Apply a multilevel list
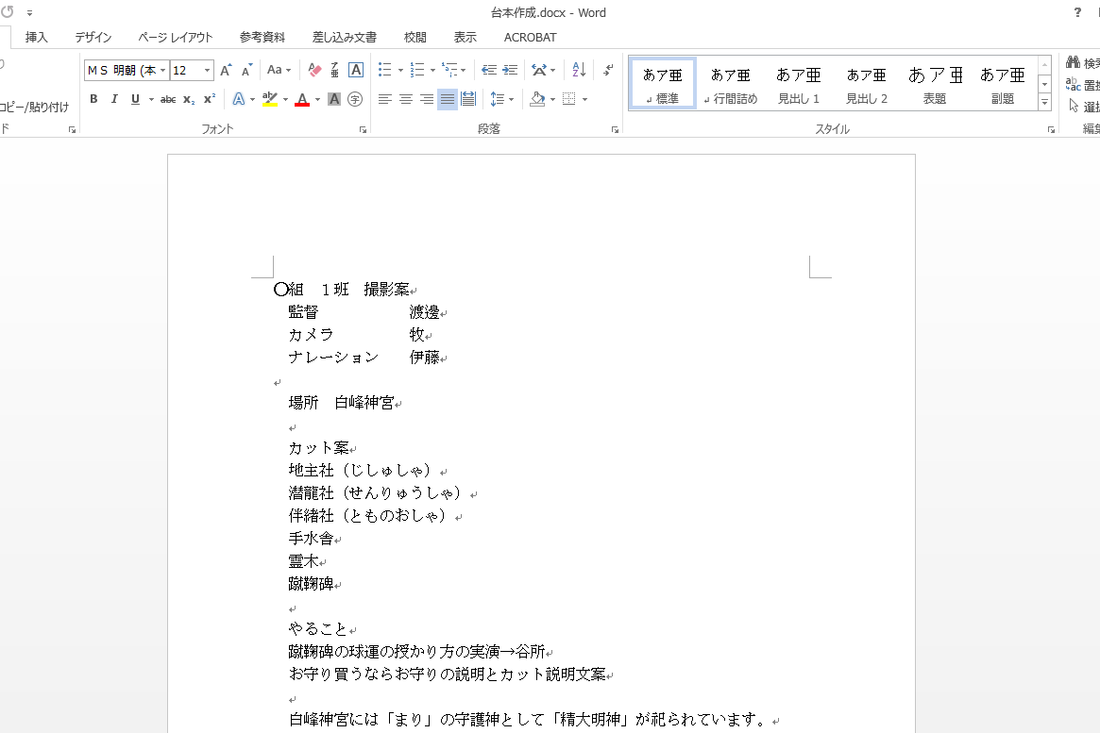Screen dimensions: 1100x733 point(449,70)
